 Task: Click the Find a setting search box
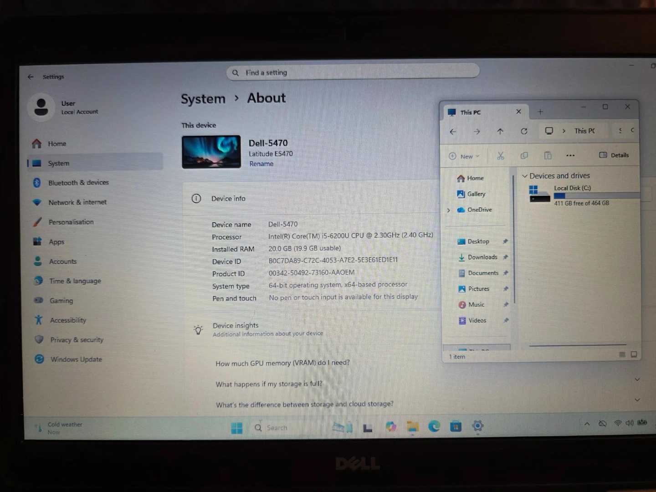point(353,72)
